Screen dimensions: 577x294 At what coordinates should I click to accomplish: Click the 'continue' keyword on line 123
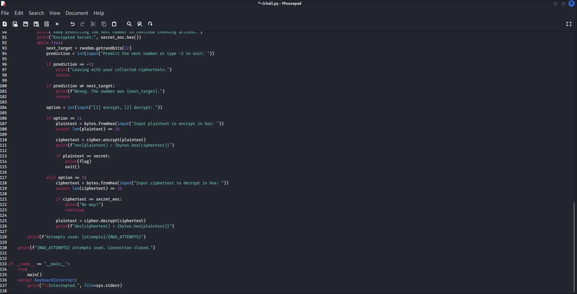click(x=75, y=210)
